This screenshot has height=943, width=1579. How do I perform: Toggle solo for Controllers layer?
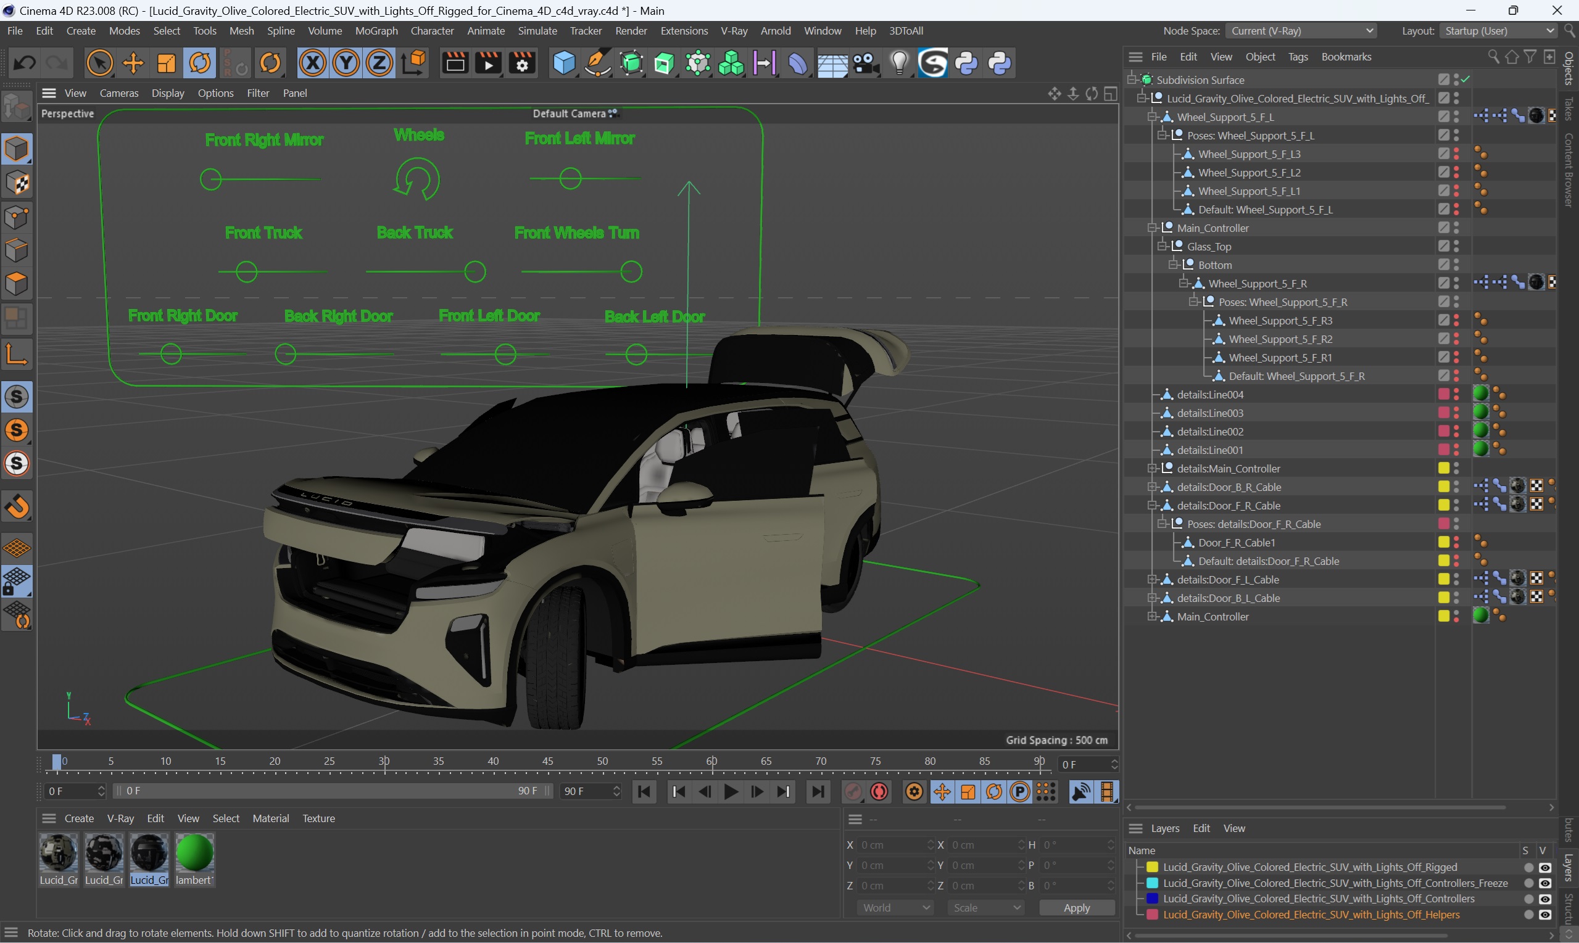[1528, 899]
